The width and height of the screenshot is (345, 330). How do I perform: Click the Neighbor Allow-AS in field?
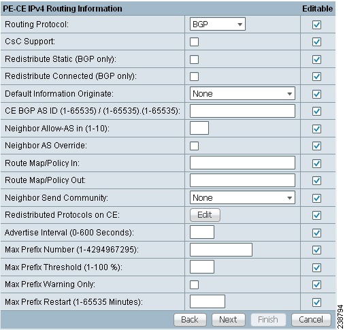coord(199,128)
